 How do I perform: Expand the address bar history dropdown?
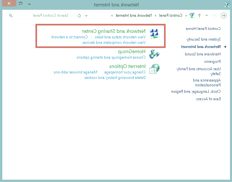click(x=86, y=15)
